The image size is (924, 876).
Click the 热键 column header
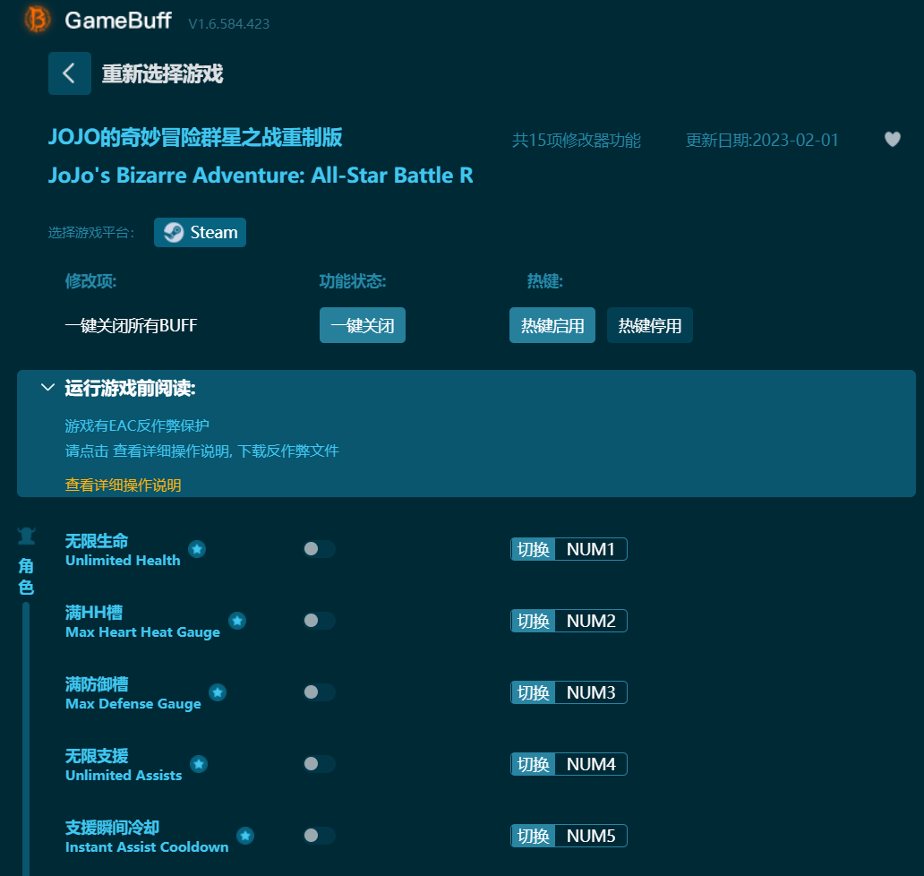coord(545,281)
